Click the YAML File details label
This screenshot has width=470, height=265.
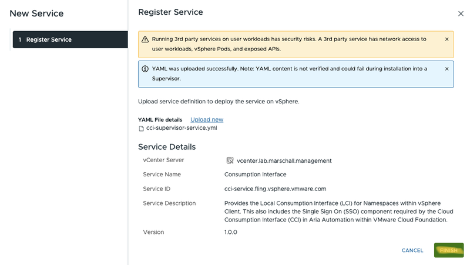(160, 120)
